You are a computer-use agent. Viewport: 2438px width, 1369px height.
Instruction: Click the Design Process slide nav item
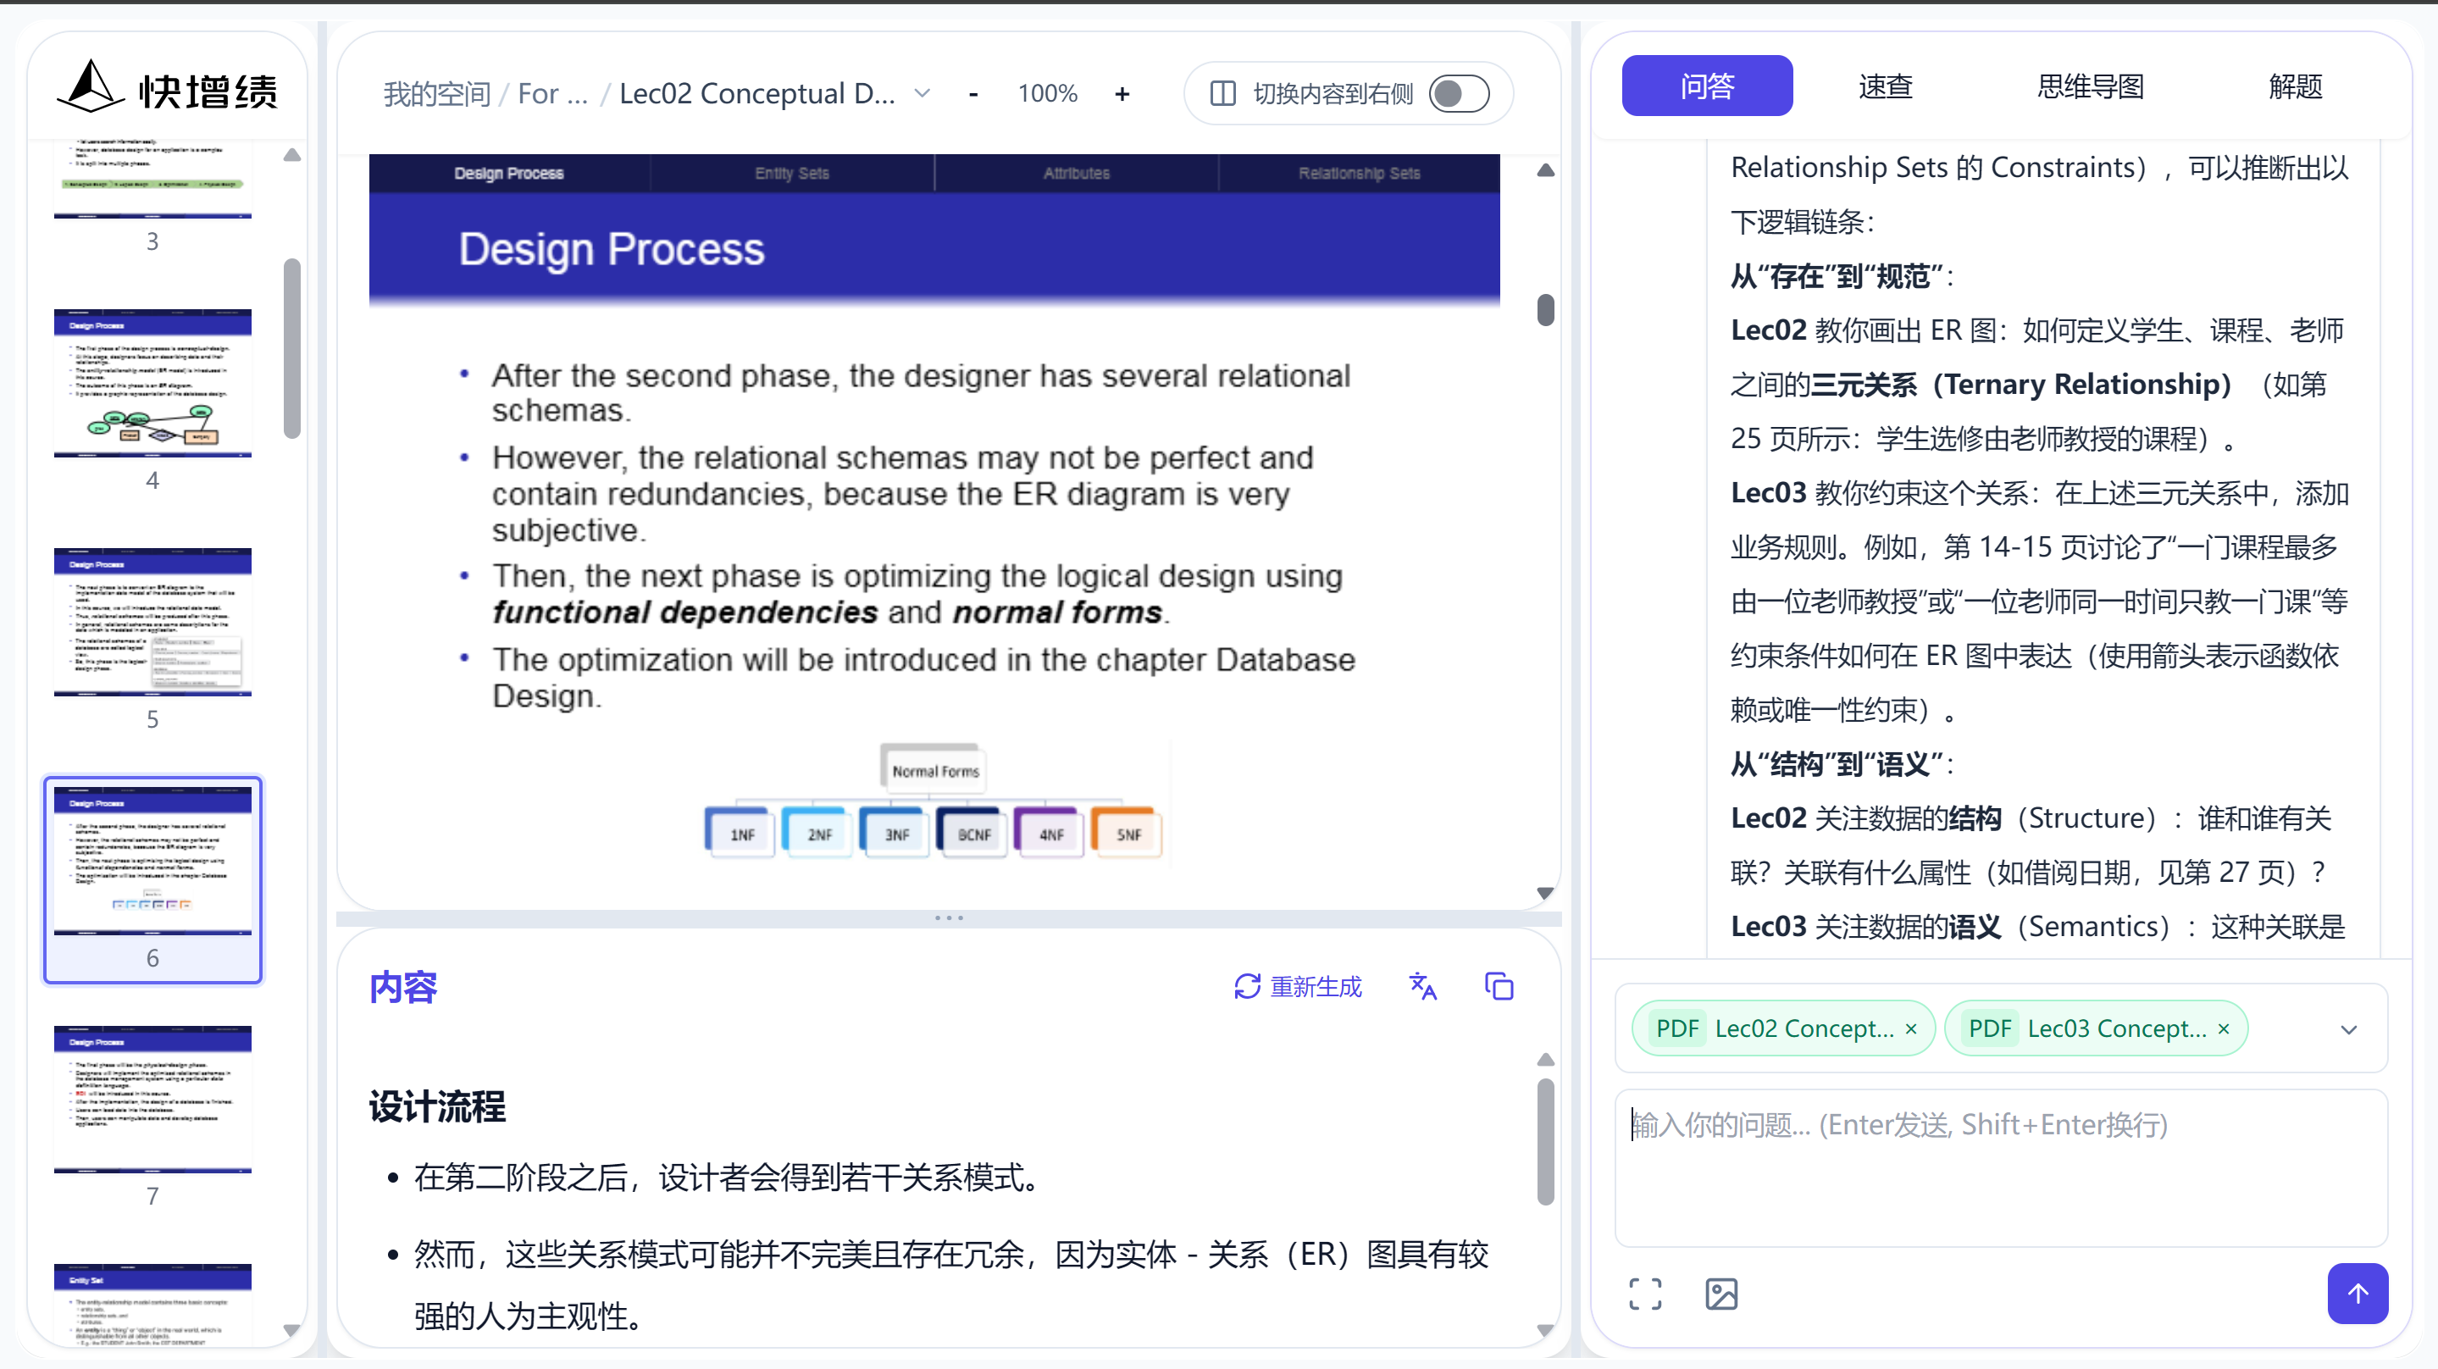pos(509,174)
